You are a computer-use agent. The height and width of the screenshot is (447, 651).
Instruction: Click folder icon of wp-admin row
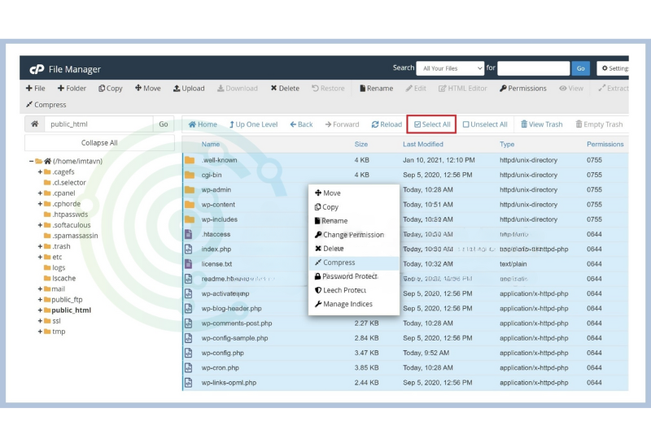point(190,190)
